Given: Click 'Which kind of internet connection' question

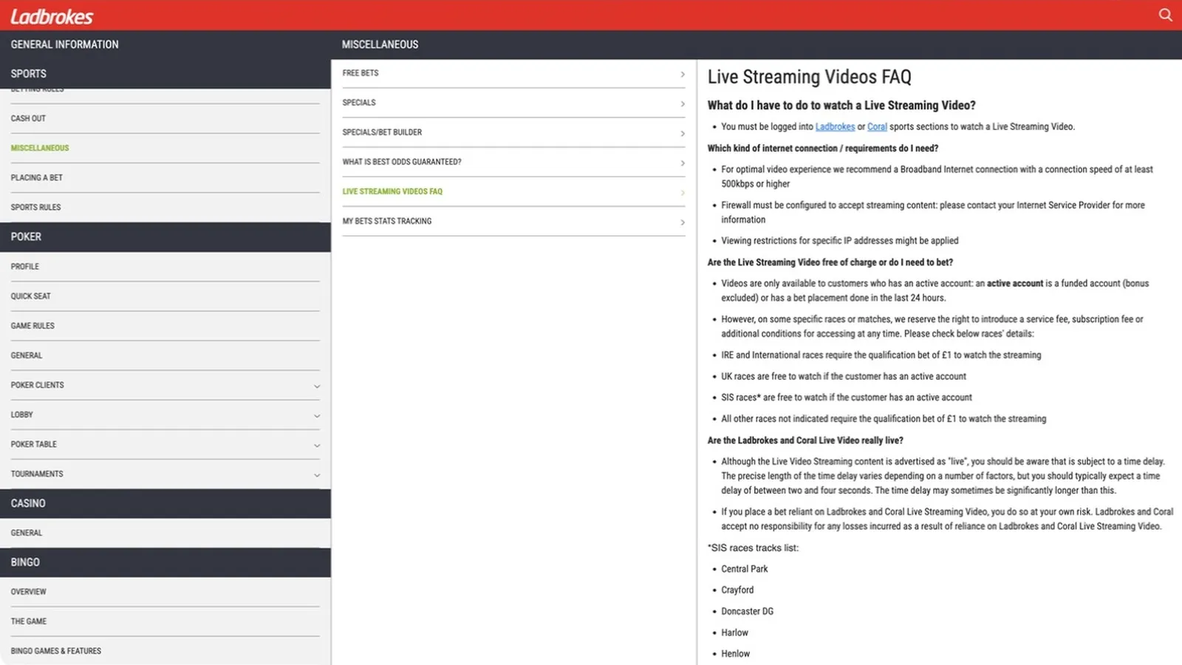Looking at the screenshot, I should click(822, 148).
